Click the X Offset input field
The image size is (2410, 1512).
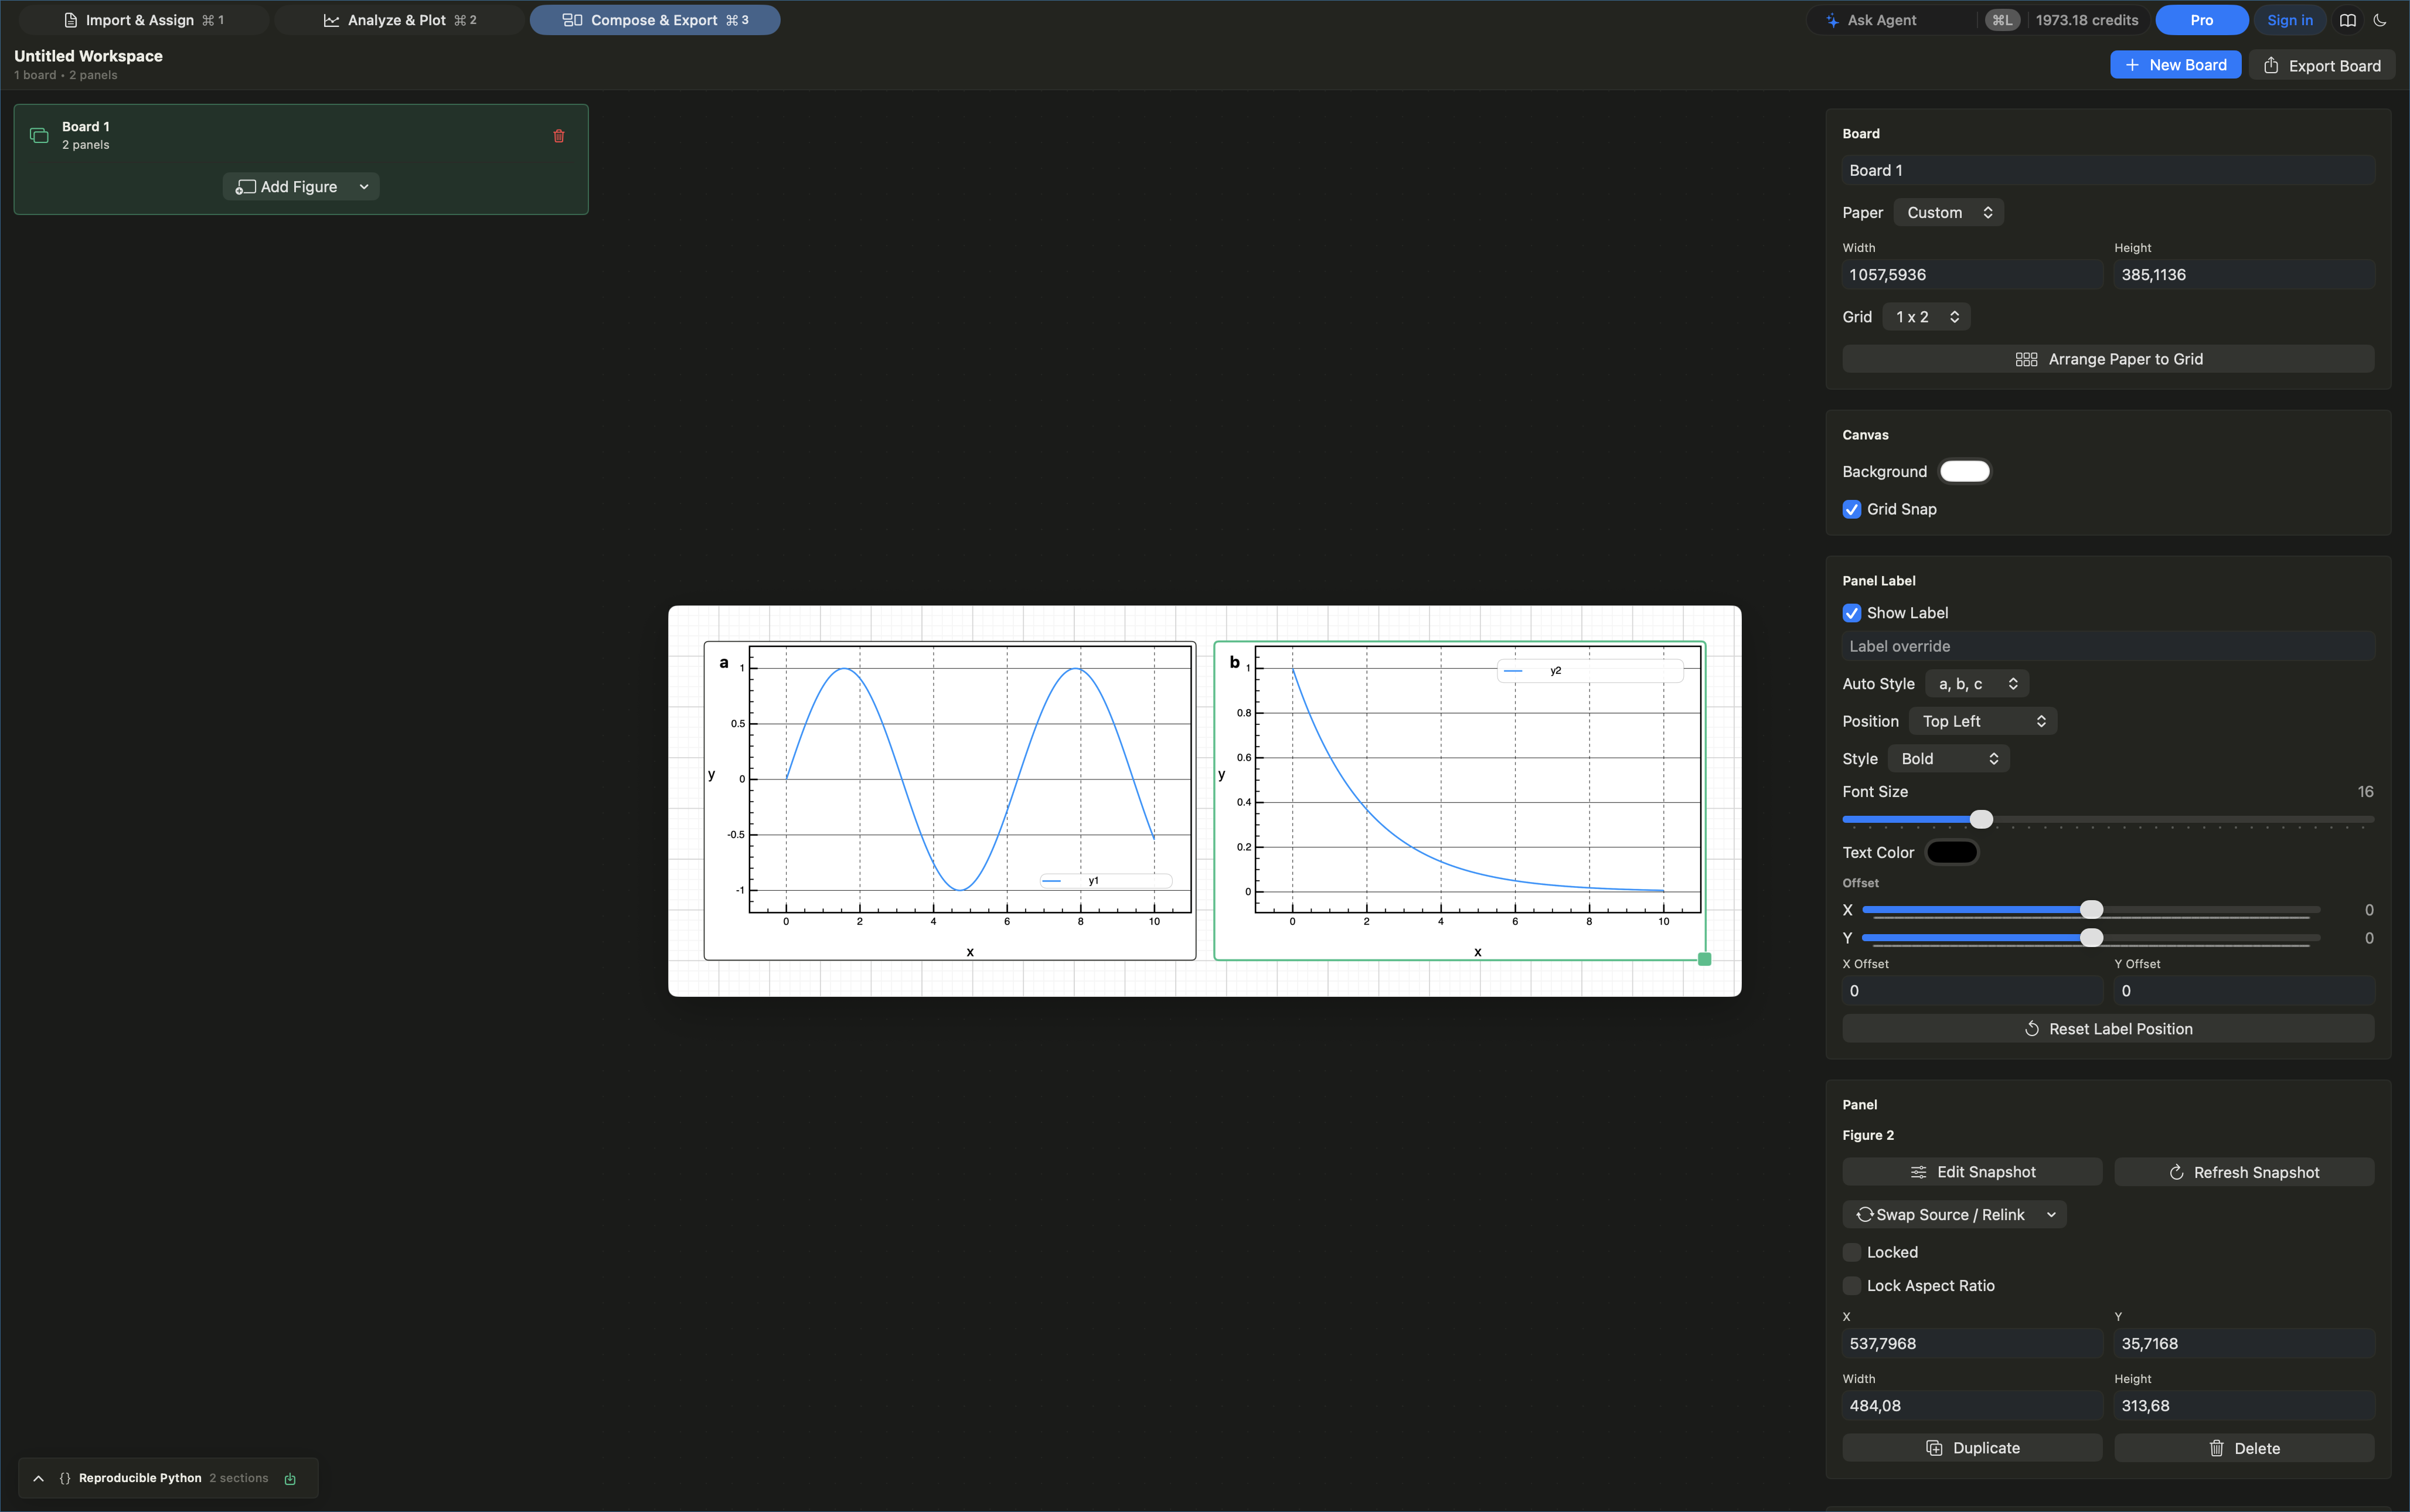click(1972, 991)
